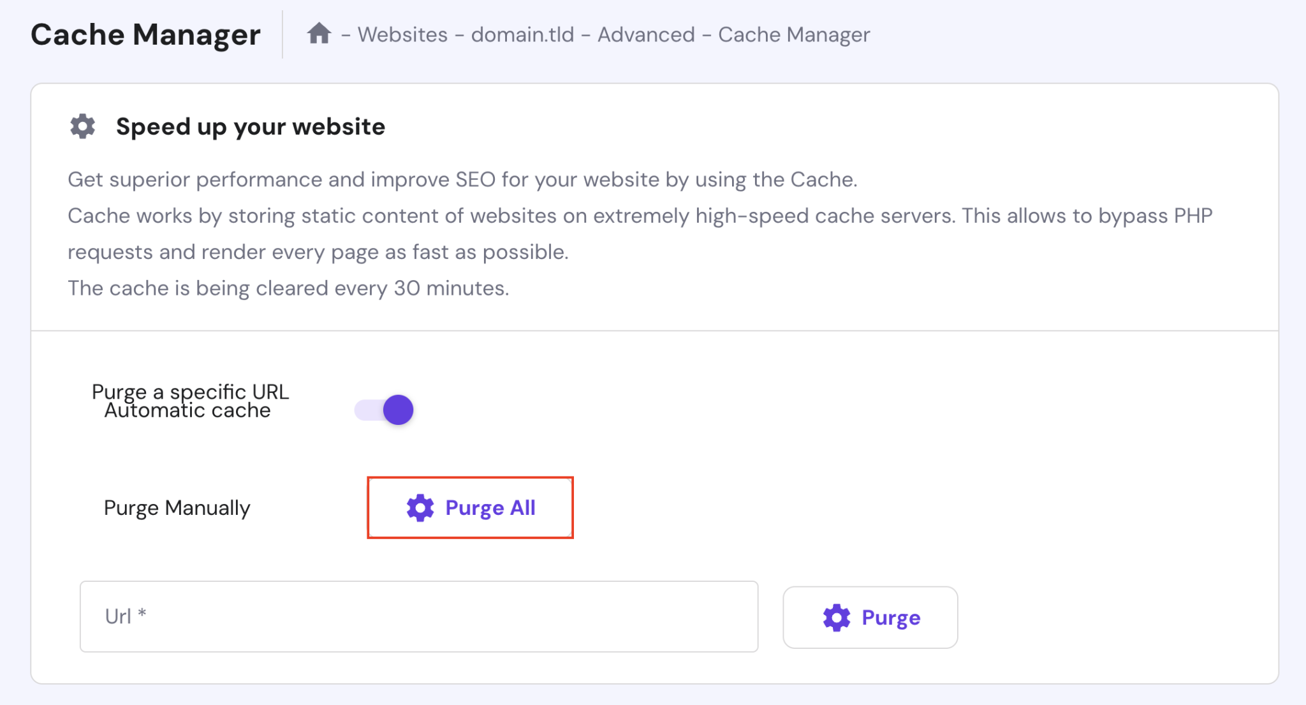Click the text stating cache clears every 30 minutes
The image size is (1306, 705).
[x=288, y=288]
